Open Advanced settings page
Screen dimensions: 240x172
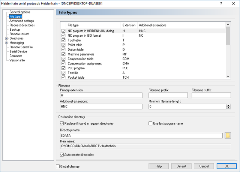22,21
